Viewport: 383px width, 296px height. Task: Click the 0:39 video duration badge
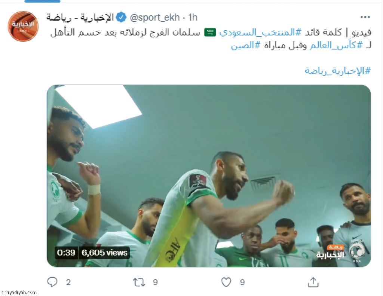click(66, 253)
